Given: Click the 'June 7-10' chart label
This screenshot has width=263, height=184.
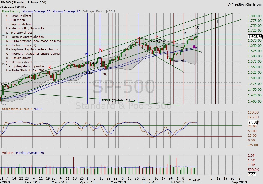Looking at the screenshot, I should 158,40.
